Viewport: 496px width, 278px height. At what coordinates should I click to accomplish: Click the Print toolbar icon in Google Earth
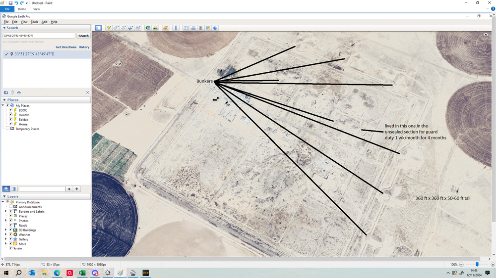point(193,28)
